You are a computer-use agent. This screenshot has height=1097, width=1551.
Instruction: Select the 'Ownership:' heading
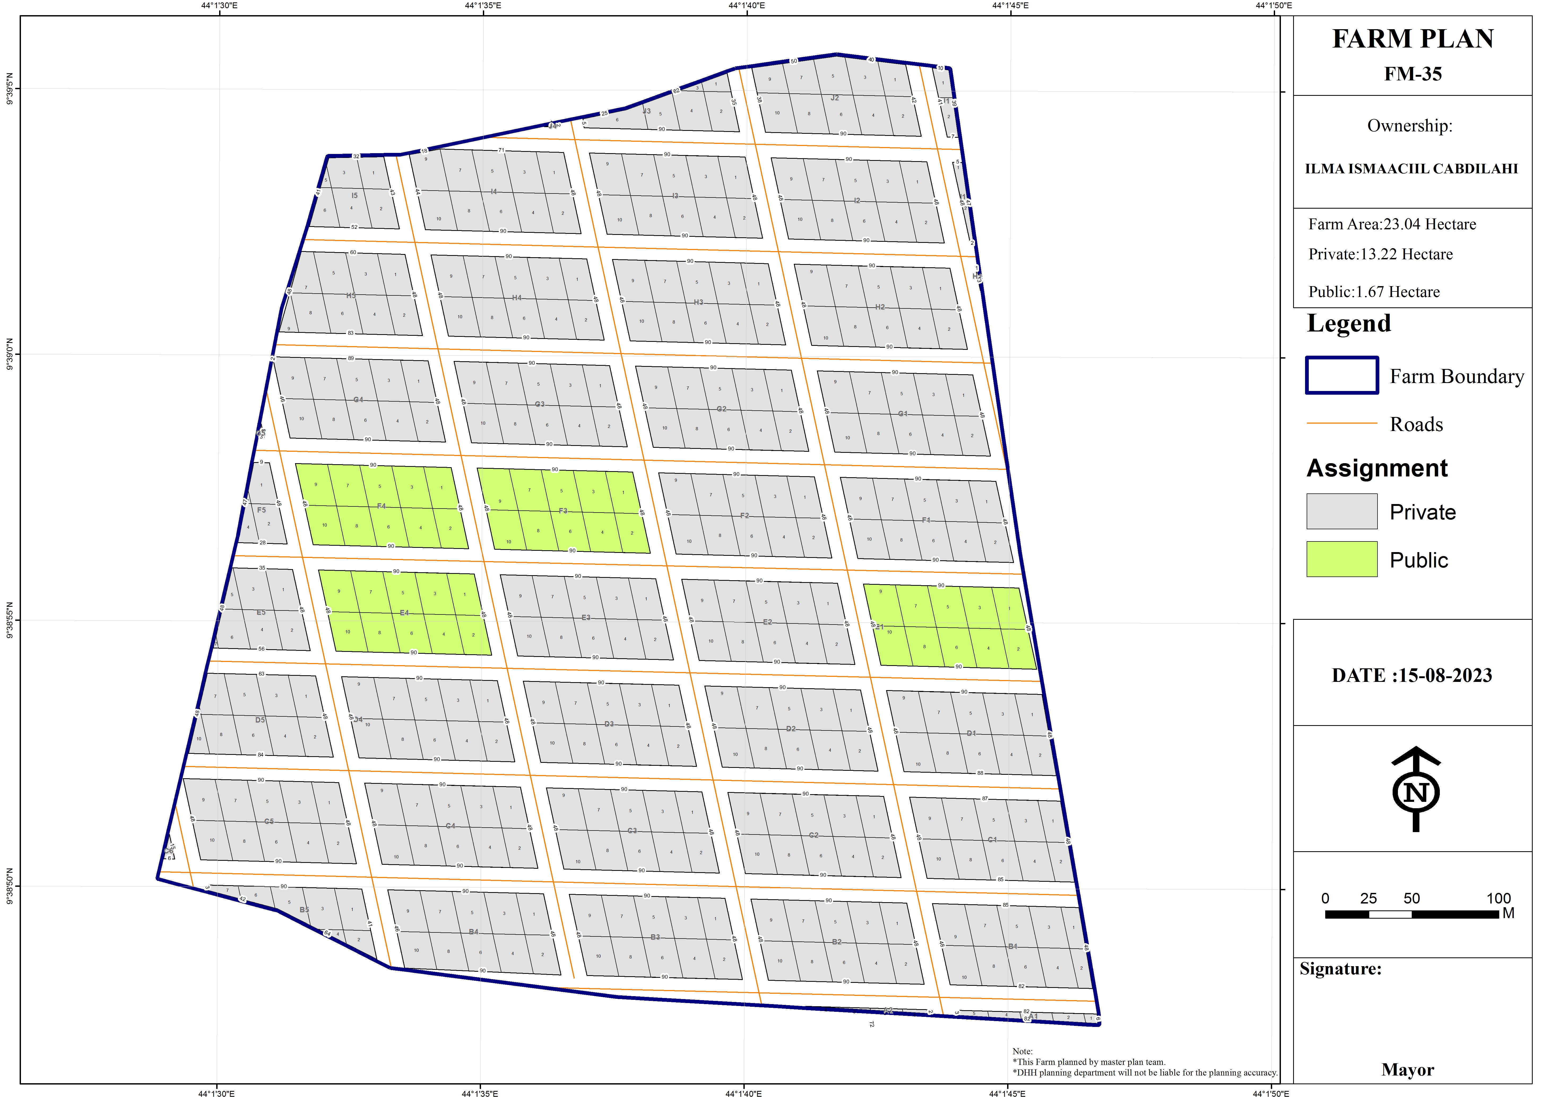pyautogui.click(x=1410, y=126)
